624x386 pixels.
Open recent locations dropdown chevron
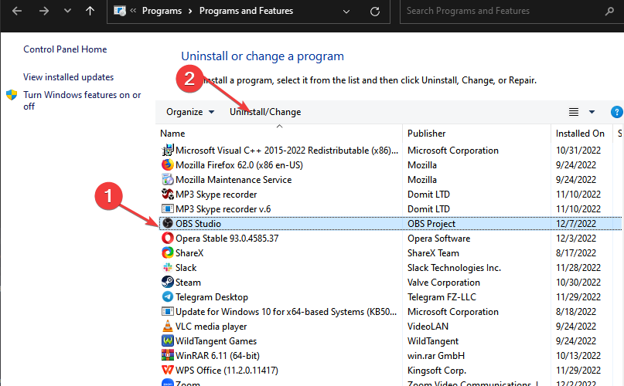[67, 11]
